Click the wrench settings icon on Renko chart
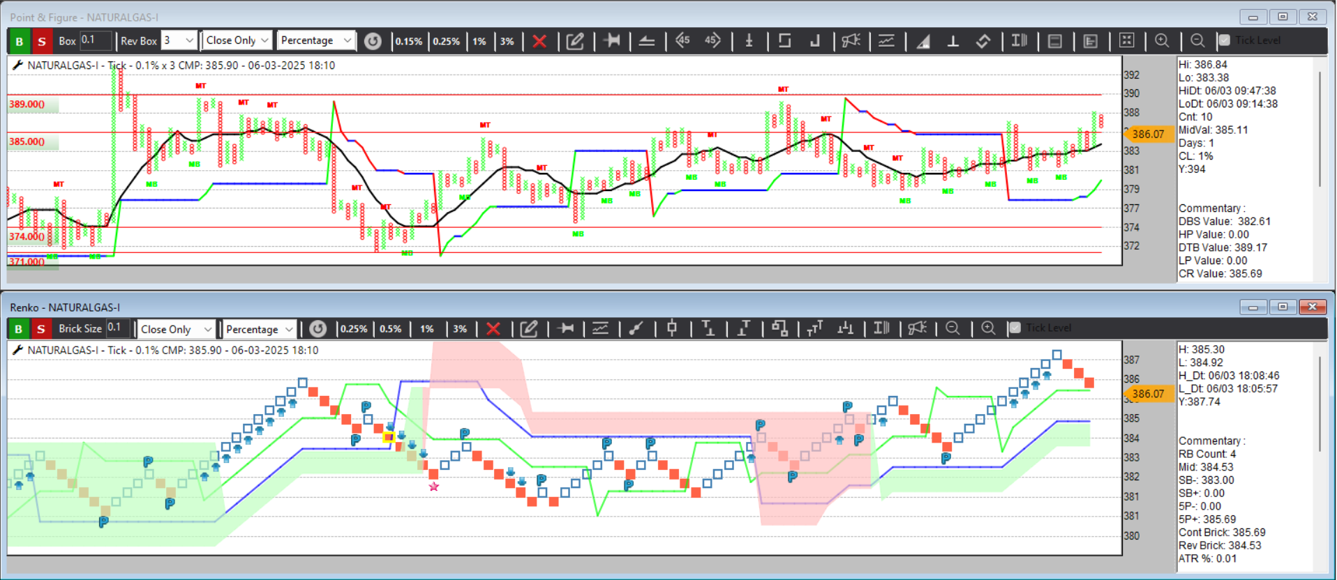The image size is (1337, 580). [x=17, y=350]
